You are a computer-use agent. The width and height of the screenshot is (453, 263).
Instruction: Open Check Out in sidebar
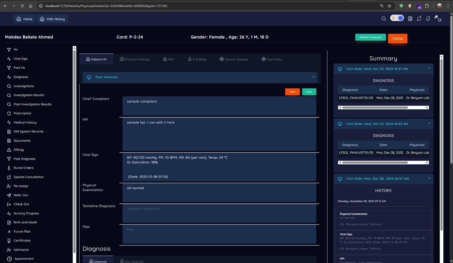18,204
